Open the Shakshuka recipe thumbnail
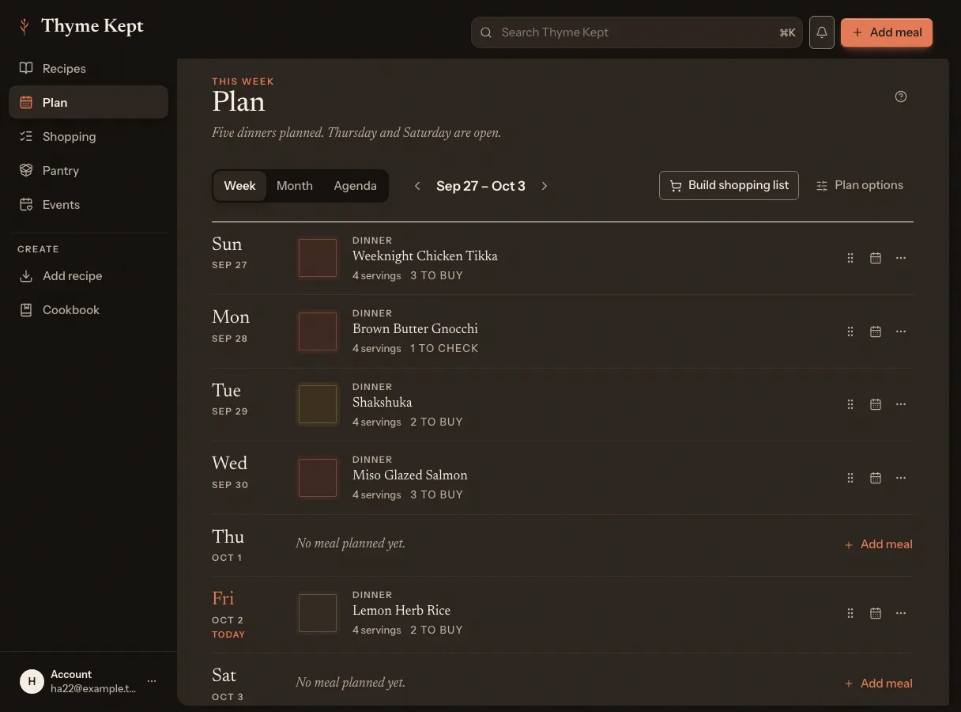The height and width of the screenshot is (712, 961). (318, 404)
